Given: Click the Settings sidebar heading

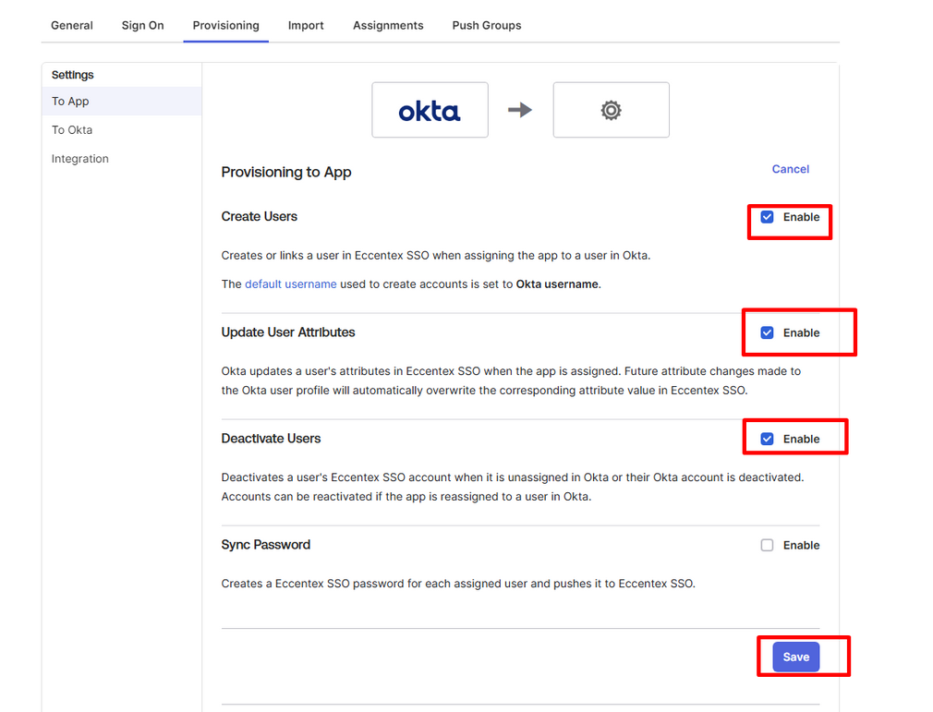Looking at the screenshot, I should (73, 75).
